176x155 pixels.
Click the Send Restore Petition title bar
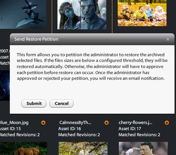(x=92, y=39)
